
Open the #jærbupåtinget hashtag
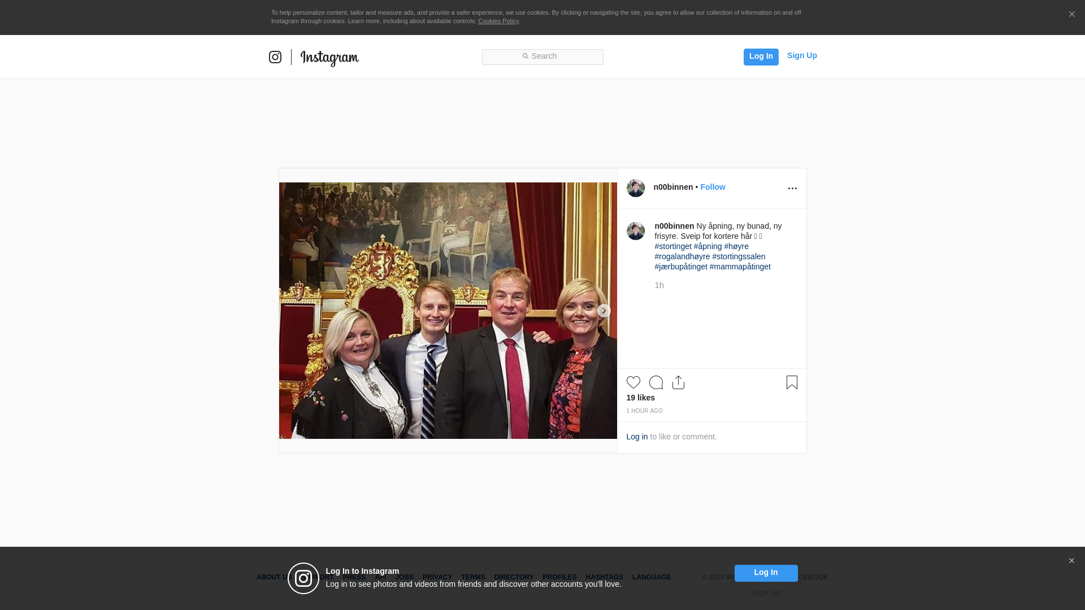[x=681, y=267]
